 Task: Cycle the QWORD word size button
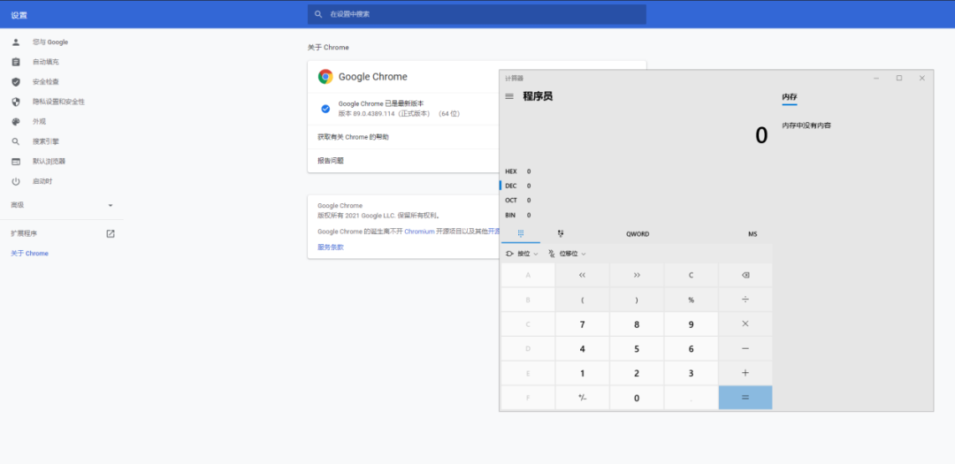click(x=637, y=234)
